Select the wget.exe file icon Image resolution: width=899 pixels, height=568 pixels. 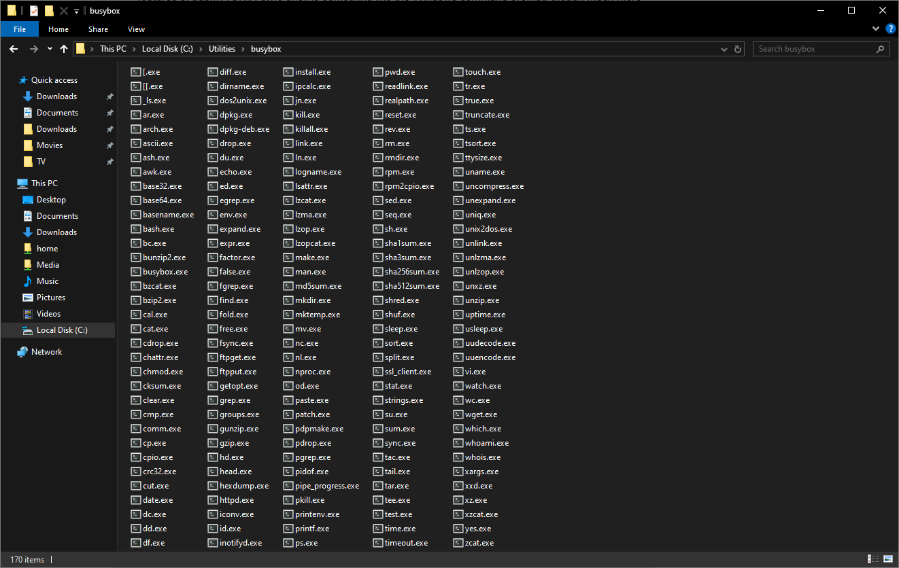[458, 414]
